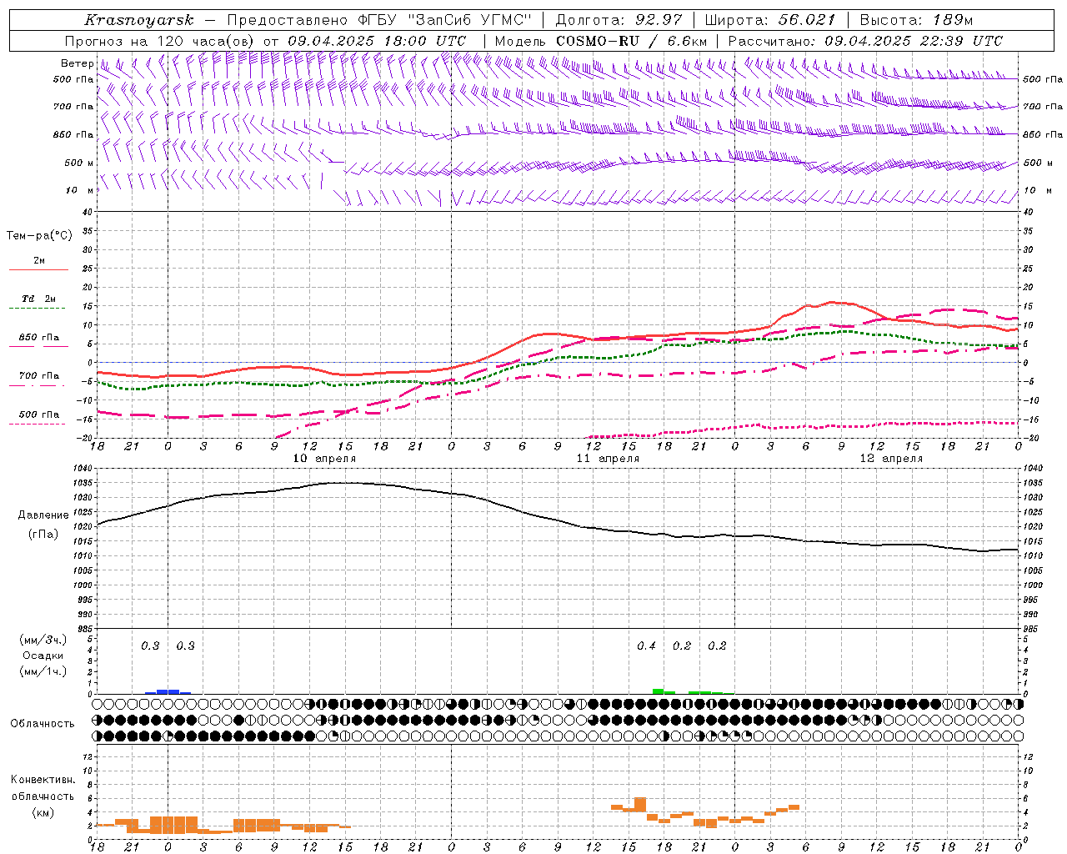Click the '(км)' unit under convective label

43,812
